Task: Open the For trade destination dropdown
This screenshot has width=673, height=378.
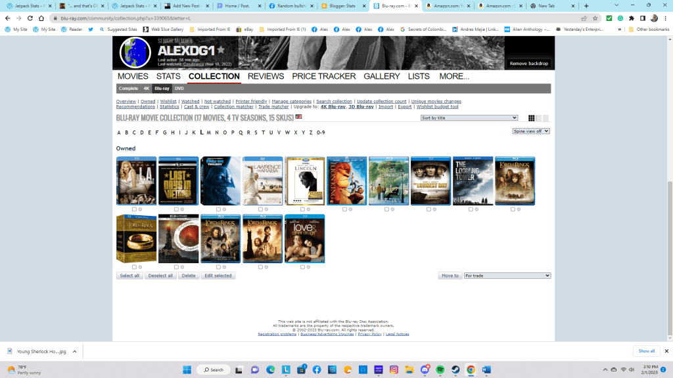Action: 507,276
